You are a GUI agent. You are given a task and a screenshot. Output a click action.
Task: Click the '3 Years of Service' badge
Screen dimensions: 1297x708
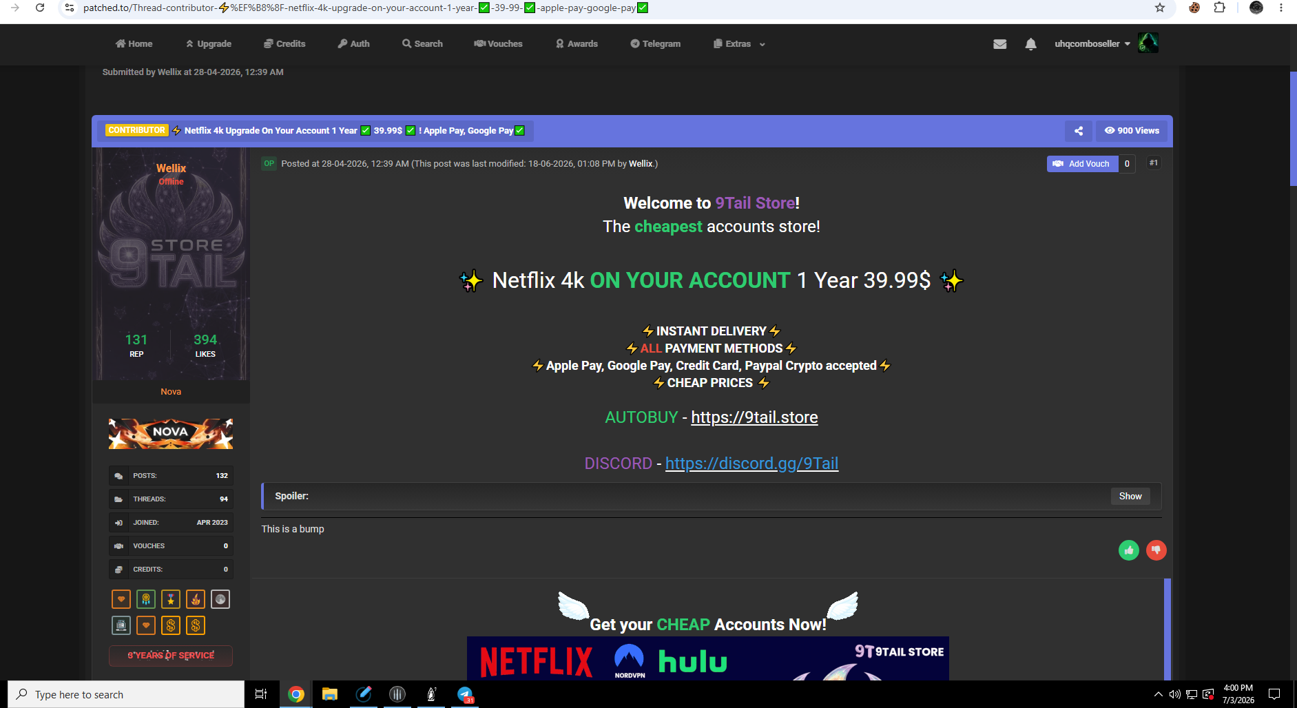(x=171, y=656)
